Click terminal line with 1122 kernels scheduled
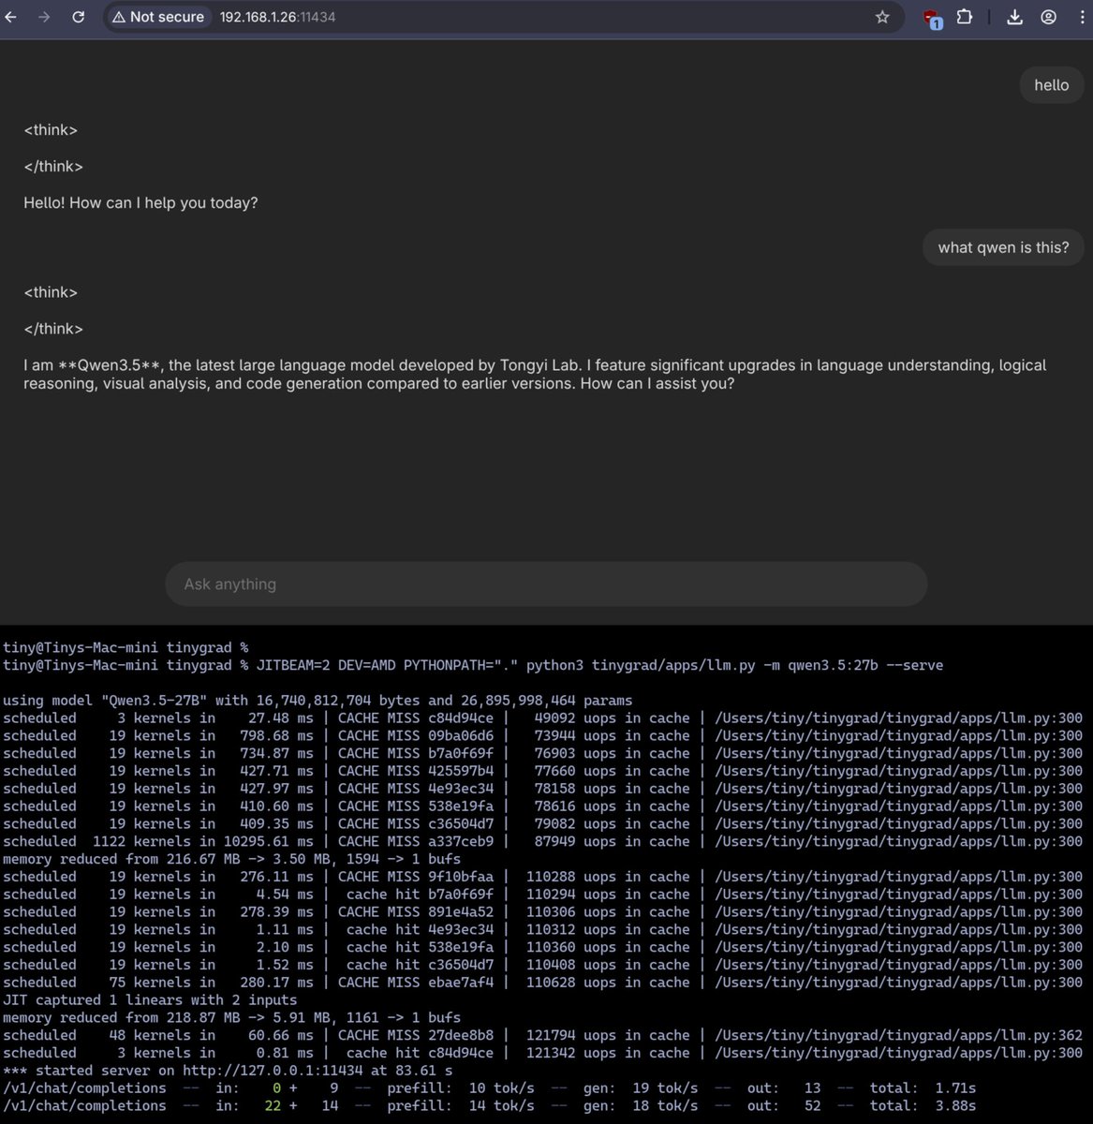Image resolution: width=1093 pixels, height=1124 pixels. tap(542, 841)
